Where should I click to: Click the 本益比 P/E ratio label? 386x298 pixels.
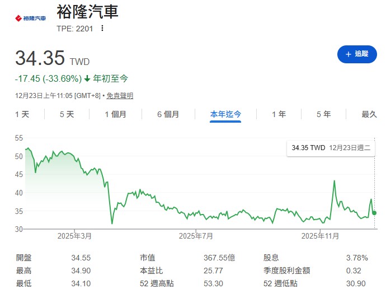(150, 271)
